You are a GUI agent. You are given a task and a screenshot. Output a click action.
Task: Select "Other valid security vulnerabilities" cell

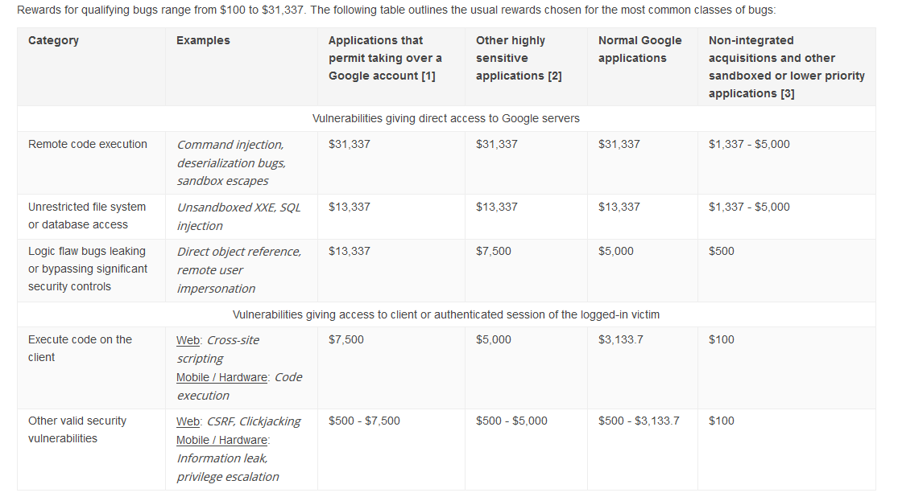[77, 429]
